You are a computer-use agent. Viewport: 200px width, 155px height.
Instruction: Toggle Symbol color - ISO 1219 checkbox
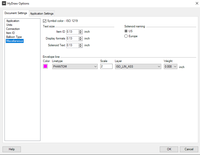(x=45, y=21)
